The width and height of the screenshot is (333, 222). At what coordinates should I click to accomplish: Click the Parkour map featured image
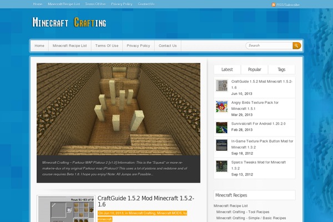point(118,109)
